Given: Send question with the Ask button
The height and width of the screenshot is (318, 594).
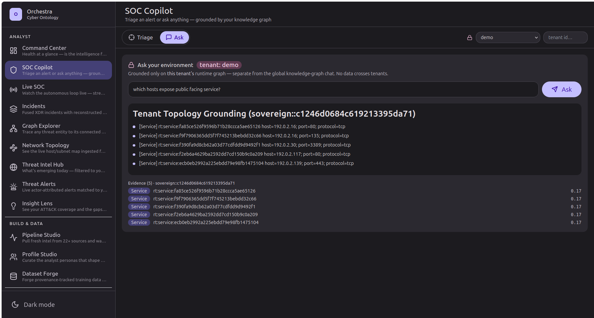Looking at the screenshot, I should point(561,89).
